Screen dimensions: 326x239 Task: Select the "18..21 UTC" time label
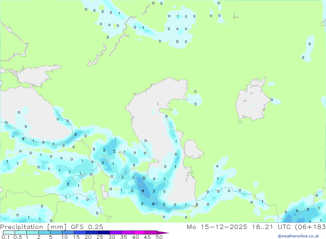point(272,227)
